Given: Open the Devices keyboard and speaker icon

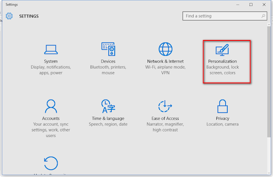Looking at the screenshot, I should point(108,49).
